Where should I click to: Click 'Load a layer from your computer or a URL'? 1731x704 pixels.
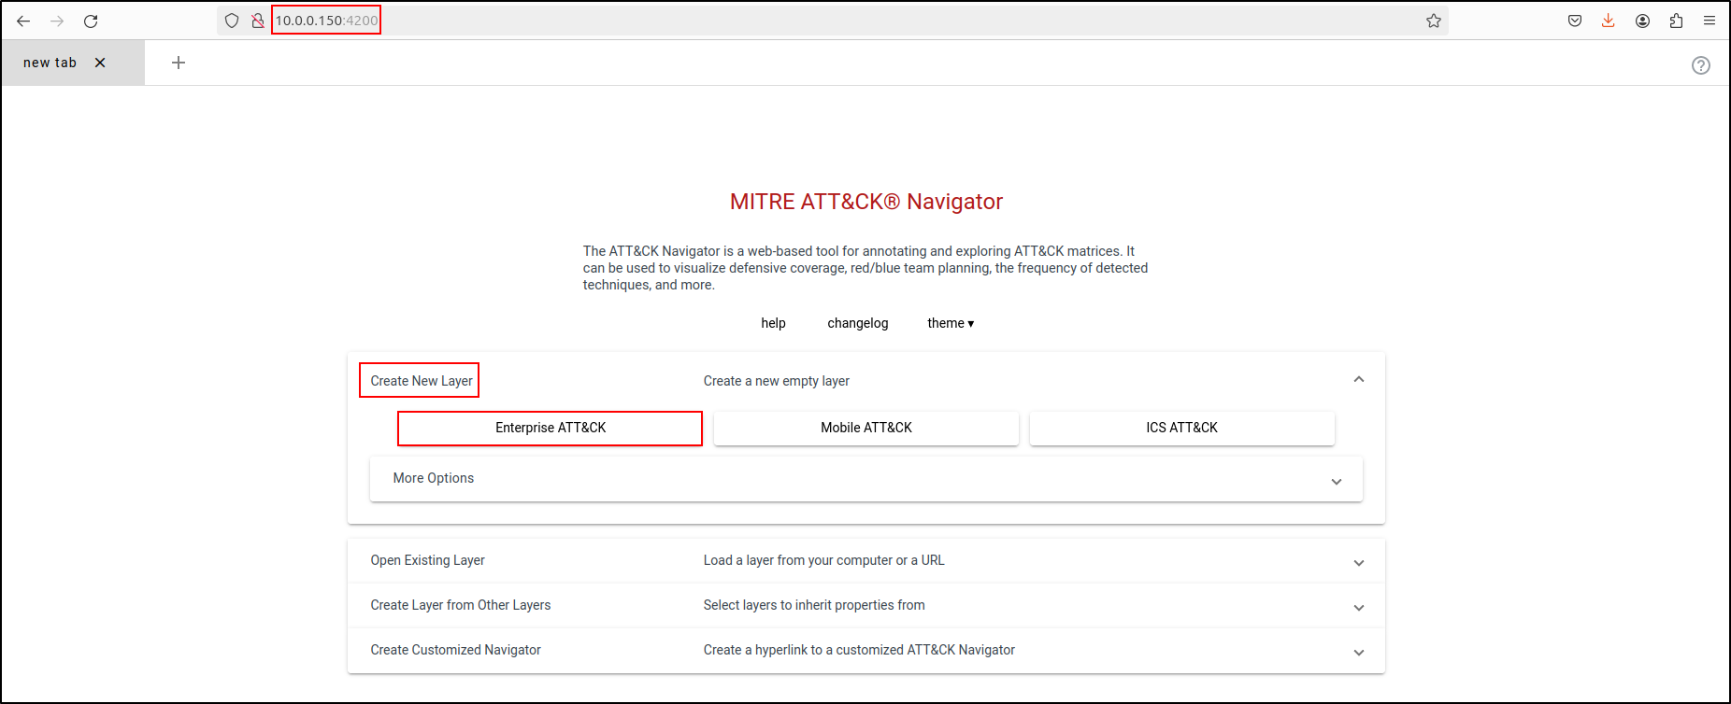click(x=824, y=560)
